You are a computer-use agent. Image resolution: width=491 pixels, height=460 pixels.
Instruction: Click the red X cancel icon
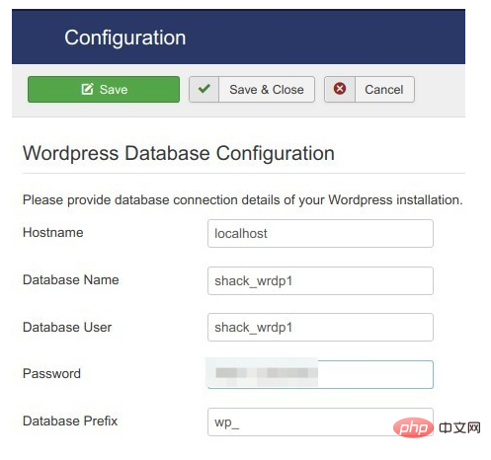click(x=340, y=89)
